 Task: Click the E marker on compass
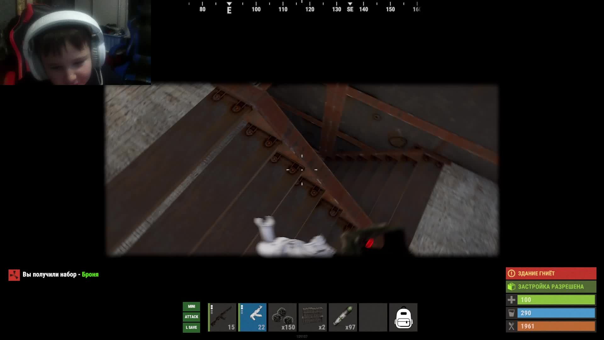click(229, 10)
